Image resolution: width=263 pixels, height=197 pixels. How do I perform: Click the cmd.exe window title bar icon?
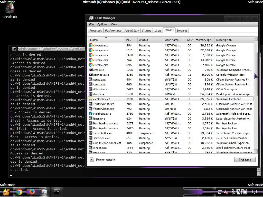[14, 49]
